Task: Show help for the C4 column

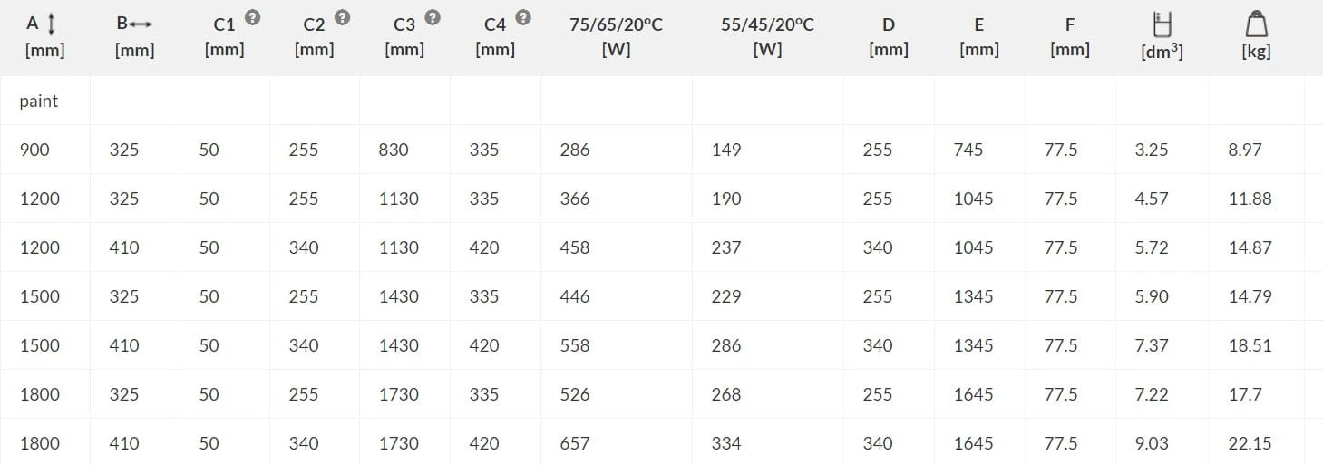Action: [x=523, y=17]
